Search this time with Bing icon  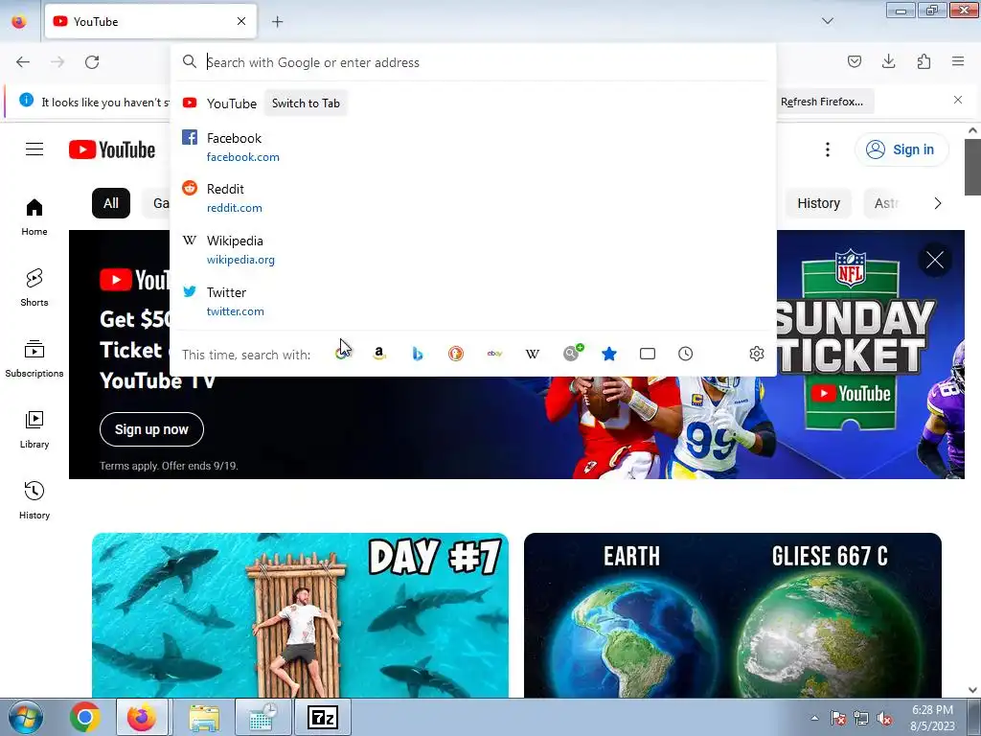coord(418,355)
